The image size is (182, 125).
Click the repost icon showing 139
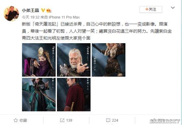click(62, 120)
